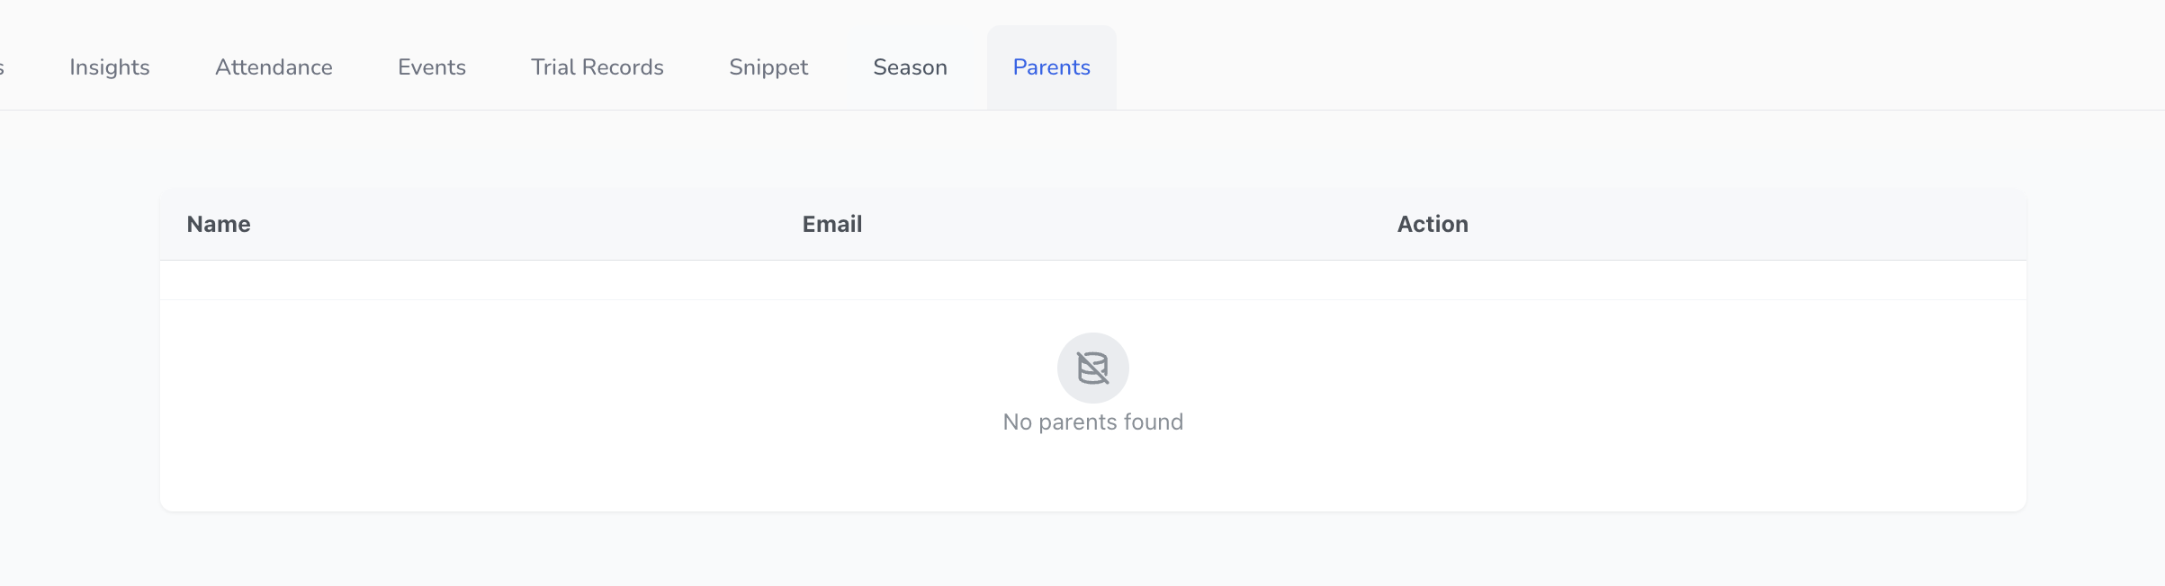Click the "No parents found" message
The image size is (2165, 586).
[x=1092, y=422]
